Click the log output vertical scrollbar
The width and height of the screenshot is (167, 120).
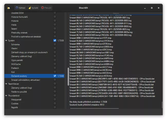(162, 105)
